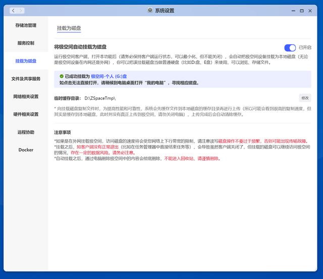Open 网络相关设置 in the sidebar
The image size is (323, 279).
pyautogui.click(x=26, y=96)
